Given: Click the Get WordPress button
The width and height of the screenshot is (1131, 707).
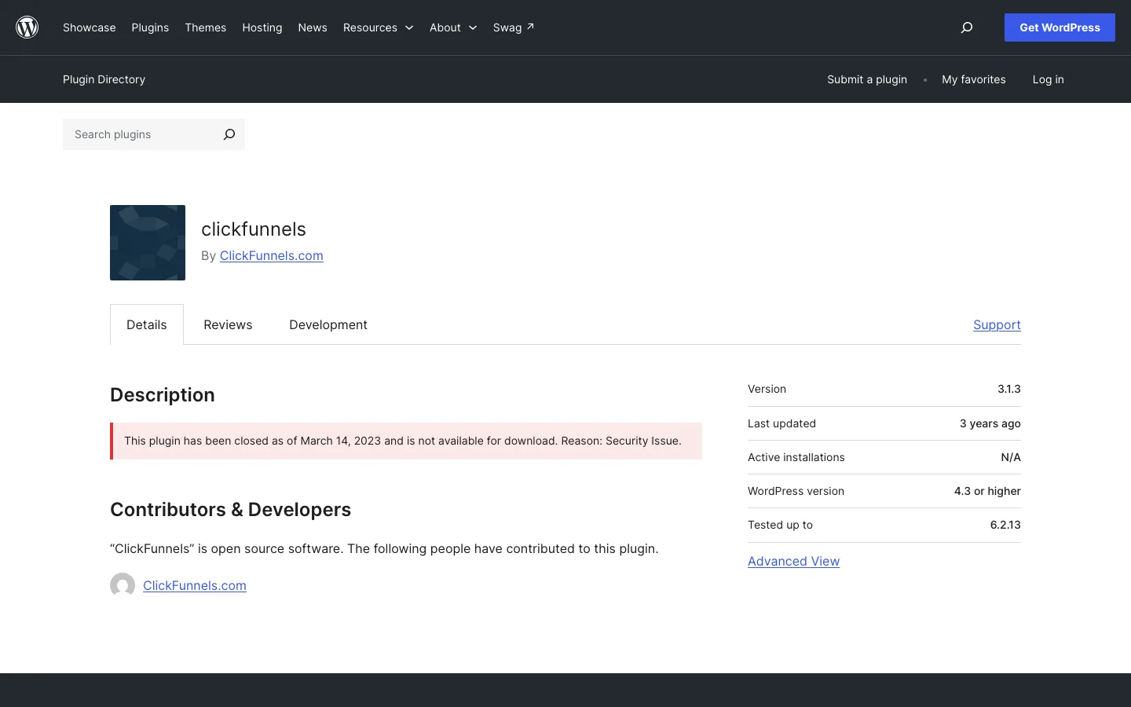Looking at the screenshot, I should [x=1060, y=27].
